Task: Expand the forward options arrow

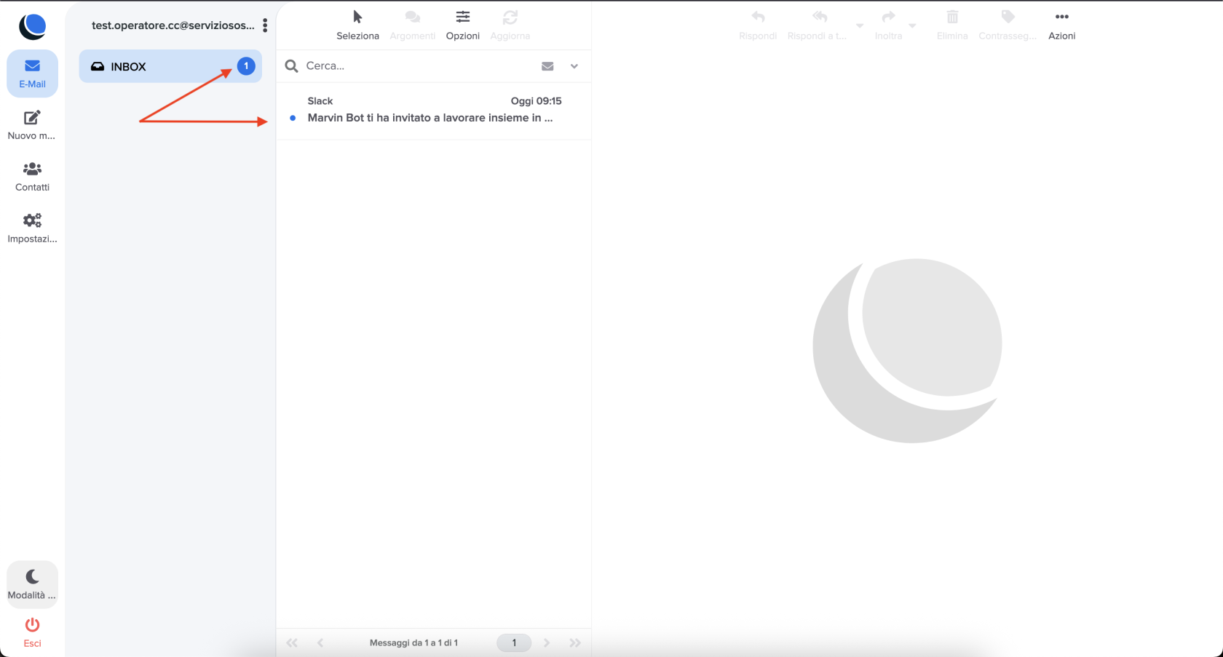Action: coord(912,25)
